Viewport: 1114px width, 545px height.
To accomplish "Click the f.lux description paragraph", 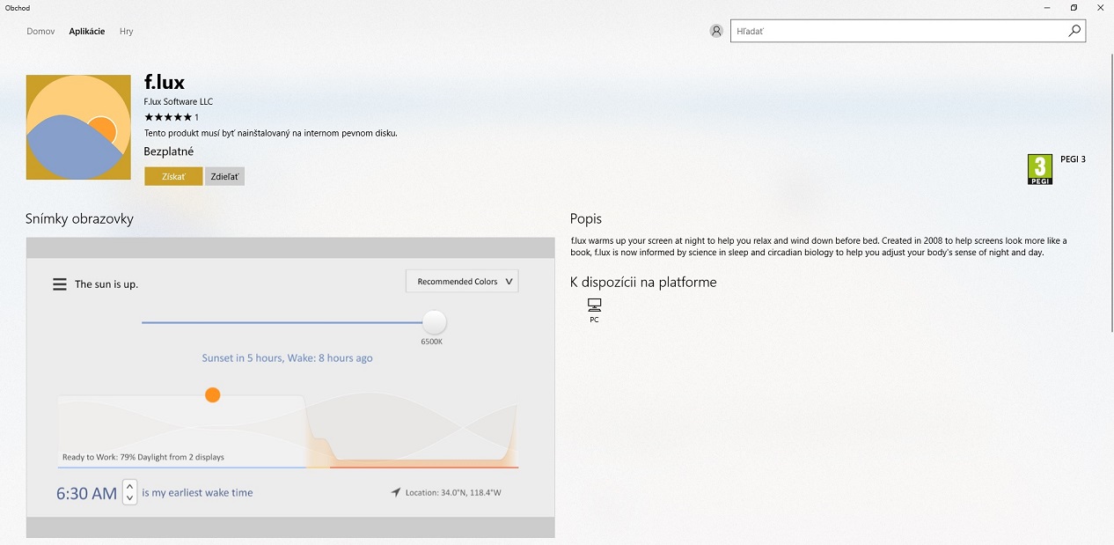I will [x=818, y=247].
